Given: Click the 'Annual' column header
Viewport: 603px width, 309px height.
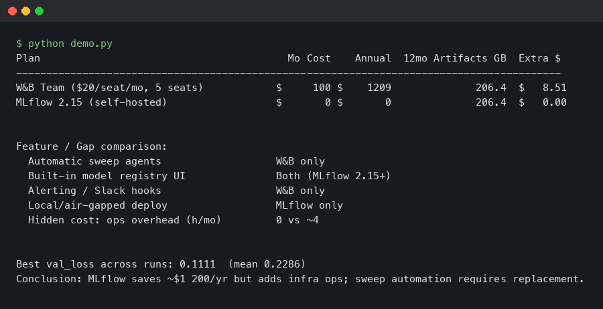Looking at the screenshot, I should pos(373,58).
